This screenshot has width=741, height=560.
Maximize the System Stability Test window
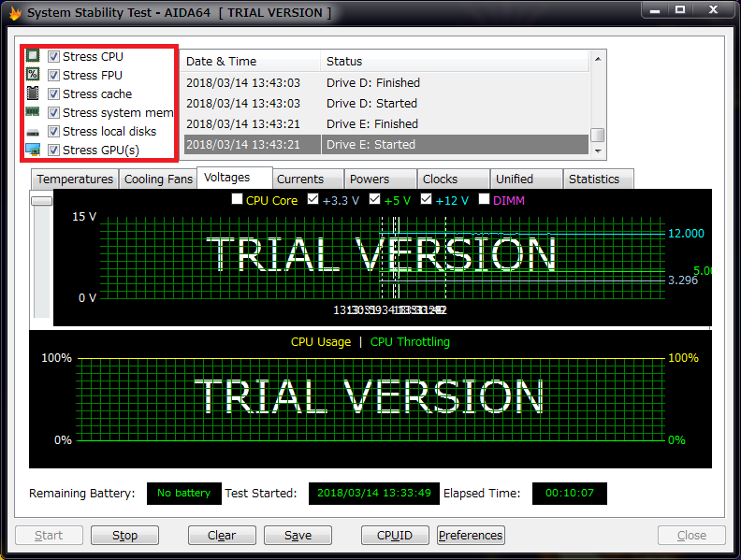pyautogui.click(x=680, y=10)
